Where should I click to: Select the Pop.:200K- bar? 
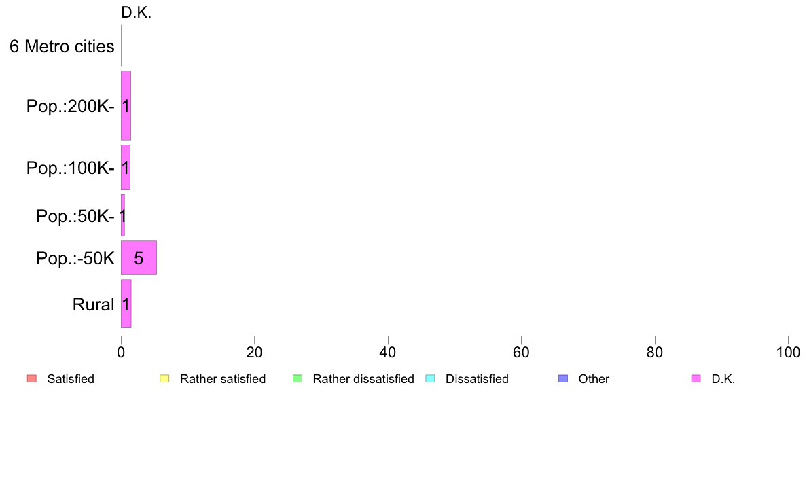click(126, 105)
